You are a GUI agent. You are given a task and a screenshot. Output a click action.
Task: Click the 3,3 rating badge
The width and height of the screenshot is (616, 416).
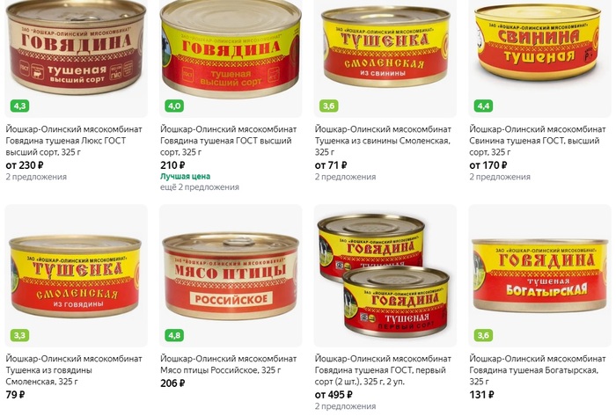19,336
